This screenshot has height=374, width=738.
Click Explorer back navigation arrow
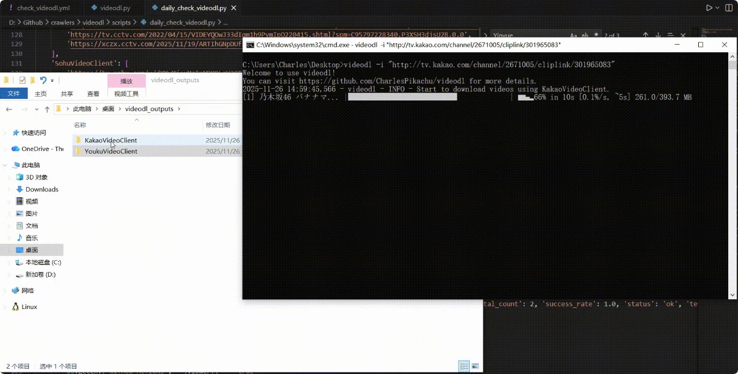[9, 109]
